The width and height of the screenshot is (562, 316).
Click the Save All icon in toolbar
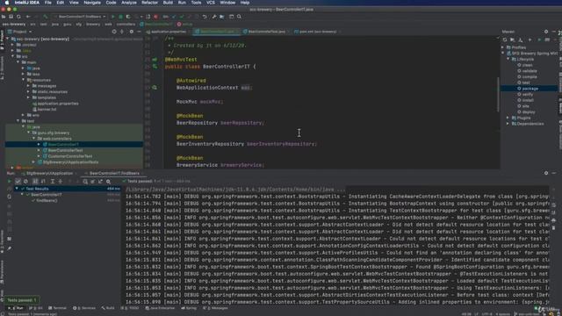[x=11, y=17]
